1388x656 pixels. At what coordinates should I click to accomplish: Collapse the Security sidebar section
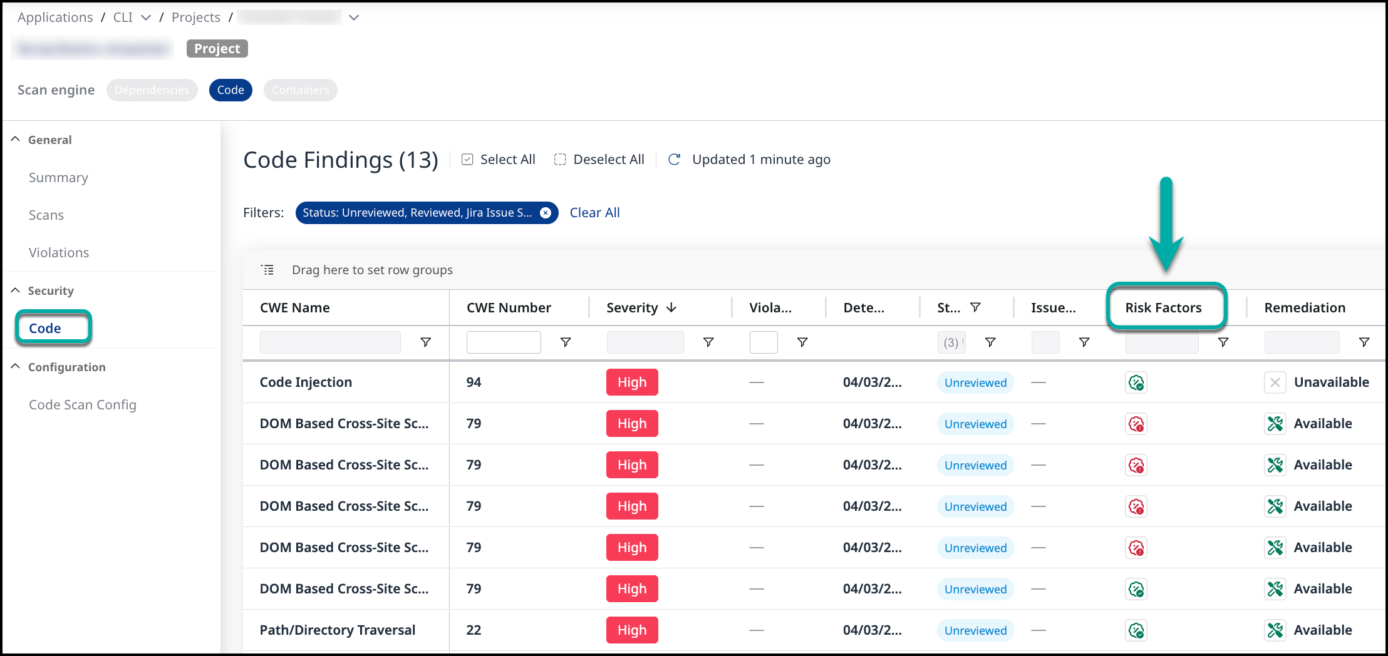(16, 290)
